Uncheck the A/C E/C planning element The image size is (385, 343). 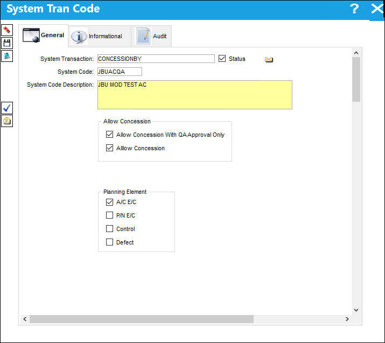click(x=109, y=202)
